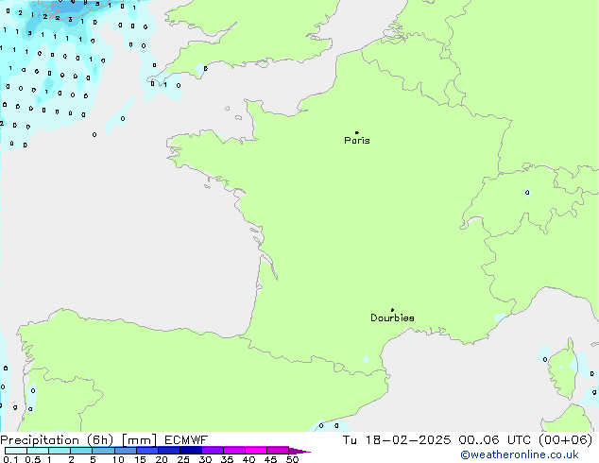This screenshot has height=463, width=599.
Task: Pick the 15–20 mm blue legend swatch
Action: click(x=147, y=451)
